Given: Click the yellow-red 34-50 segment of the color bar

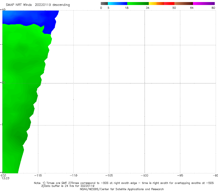Looking at the screenshot, I should coord(161,4).
